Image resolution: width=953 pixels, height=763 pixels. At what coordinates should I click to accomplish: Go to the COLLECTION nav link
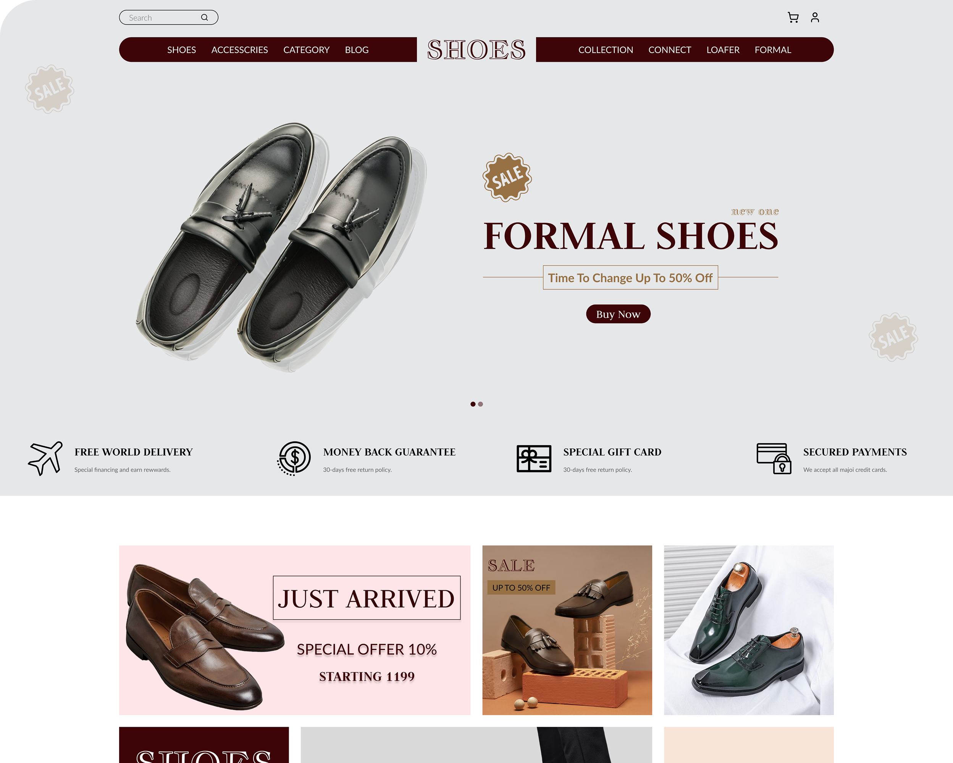tap(606, 50)
